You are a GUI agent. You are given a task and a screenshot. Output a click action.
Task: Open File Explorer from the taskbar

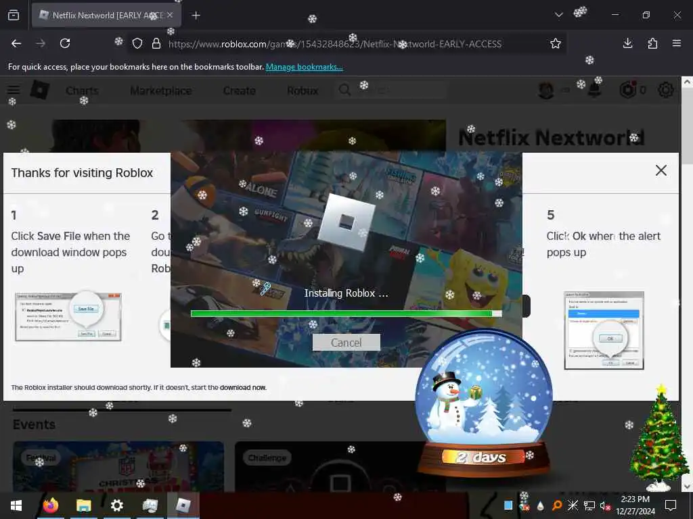83,505
